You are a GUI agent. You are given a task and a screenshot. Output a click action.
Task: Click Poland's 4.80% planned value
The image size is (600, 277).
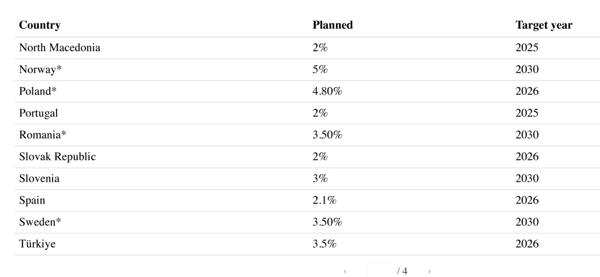(327, 92)
